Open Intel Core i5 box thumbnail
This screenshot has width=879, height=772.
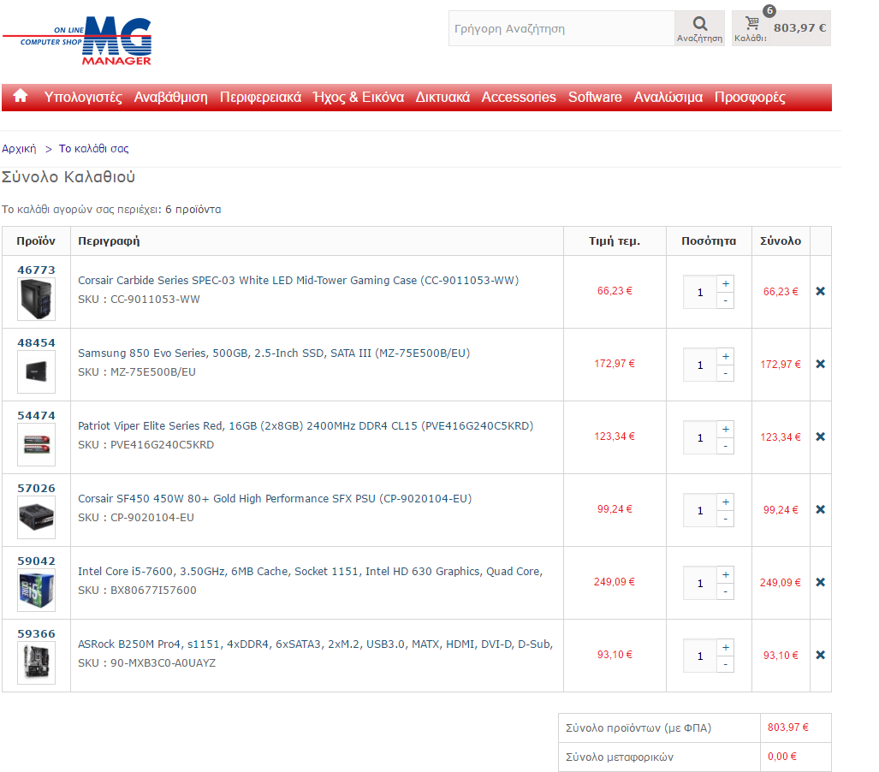click(37, 591)
